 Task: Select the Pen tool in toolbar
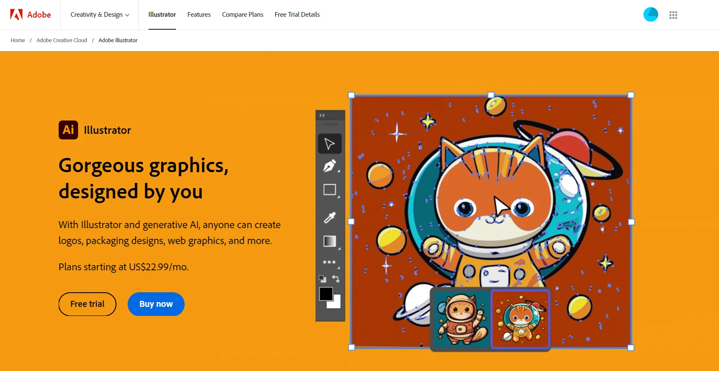point(330,166)
